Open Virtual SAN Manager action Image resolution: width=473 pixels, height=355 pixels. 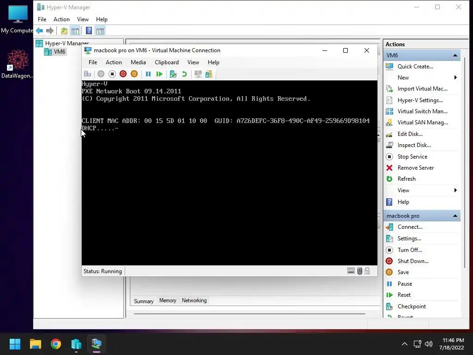click(x=422, y=122)
